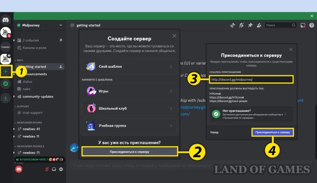Expand the Midjourney server dropdown menu
The image size is (317, 183).
pyautogui.click(x=61, y=25)
